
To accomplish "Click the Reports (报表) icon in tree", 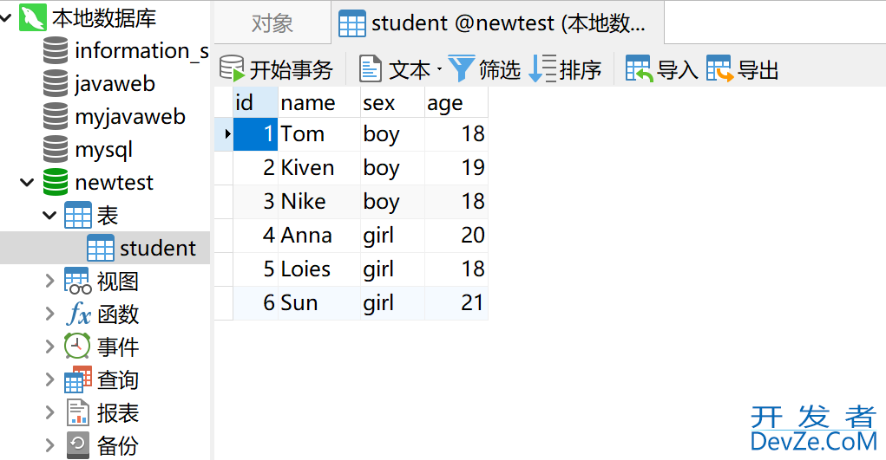I will (x=78, y=412).
